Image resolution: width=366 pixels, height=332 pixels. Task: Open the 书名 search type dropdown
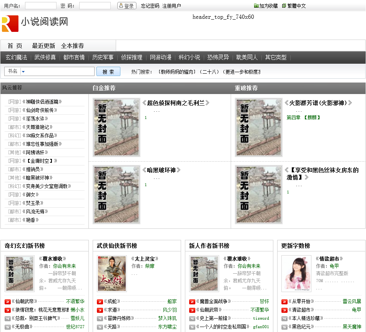click(x=23, y=71)
